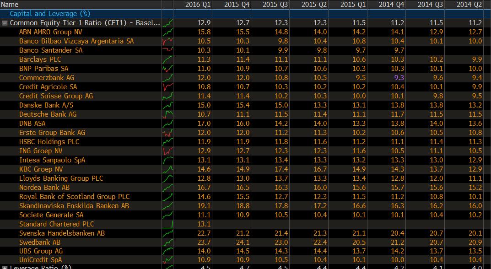Select Commerzbank purple 9.3 value in 2014 Q4
The width and height of the screenshot is (491, 269).
coord(399,78)
